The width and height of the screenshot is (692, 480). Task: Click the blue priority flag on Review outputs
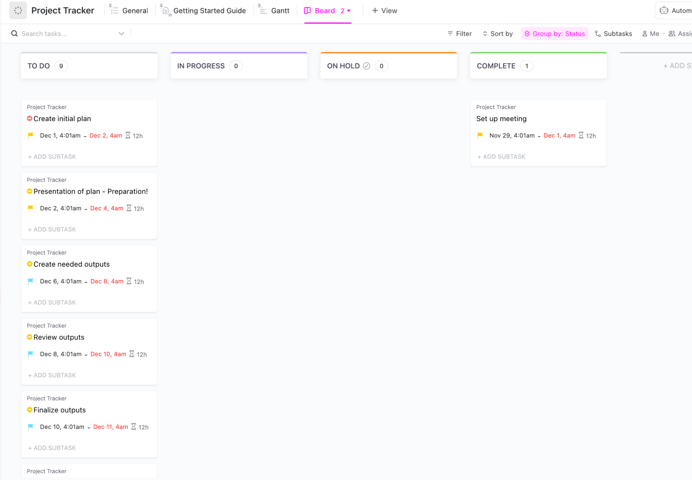31,354
